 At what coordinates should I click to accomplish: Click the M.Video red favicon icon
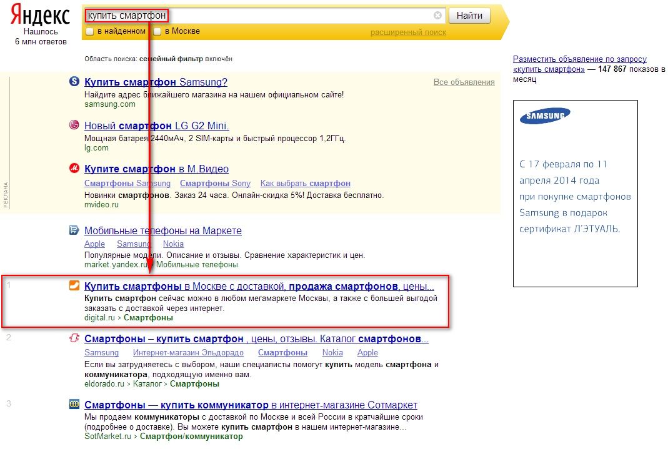tap(74, 169)
